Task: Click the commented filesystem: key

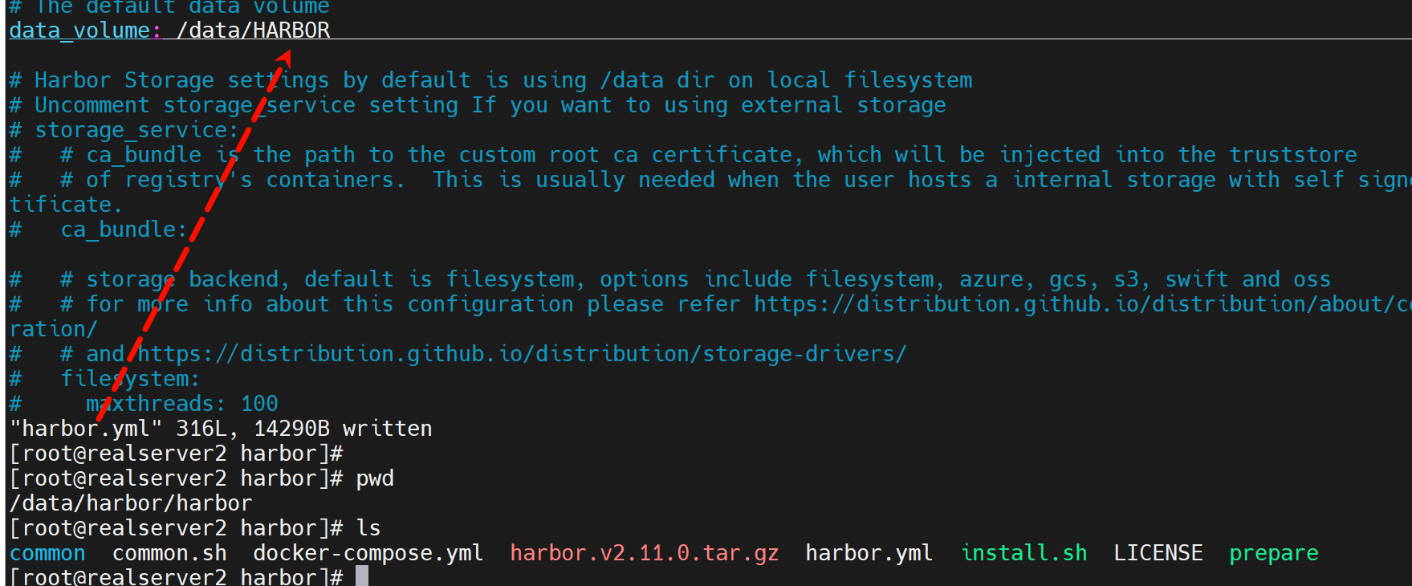Action: pyautogui.click(x=130, y=379)
